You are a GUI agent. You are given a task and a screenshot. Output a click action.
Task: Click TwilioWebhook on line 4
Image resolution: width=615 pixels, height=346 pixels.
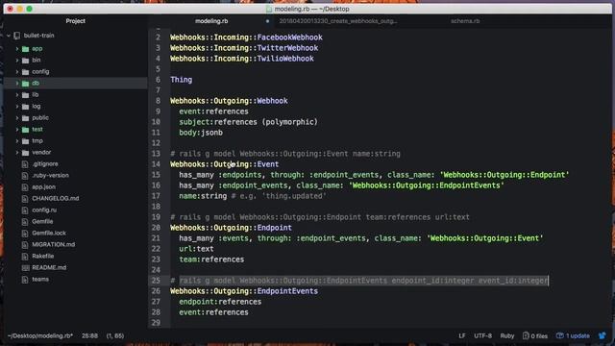285,59
